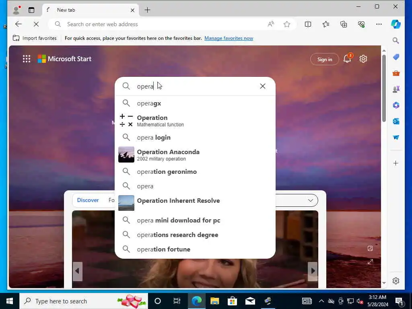Open the volume tray icon
The width and height of the screenshot is (412, 309).
(360, 301)
